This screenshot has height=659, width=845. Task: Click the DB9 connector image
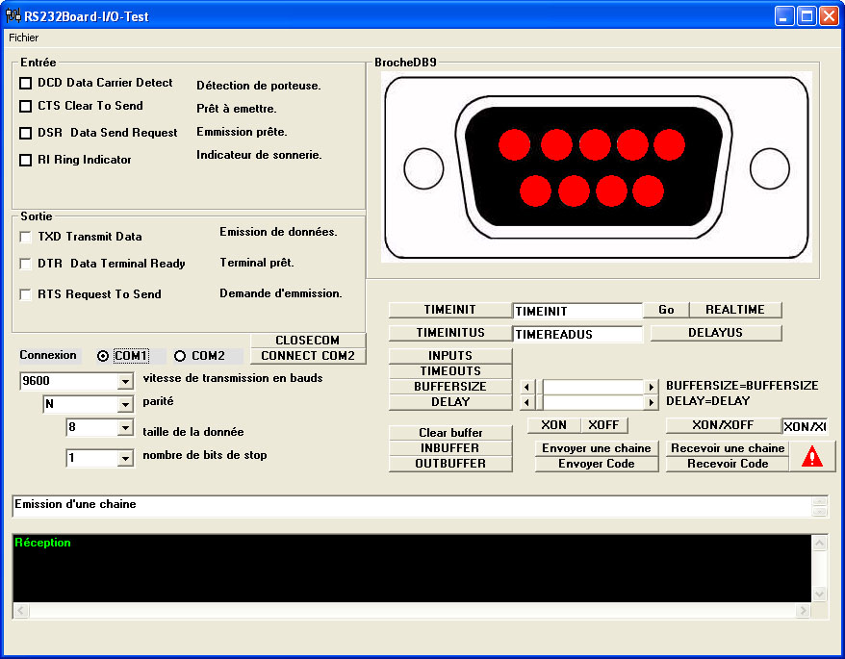pyautogui.click(x=596, y=167)
